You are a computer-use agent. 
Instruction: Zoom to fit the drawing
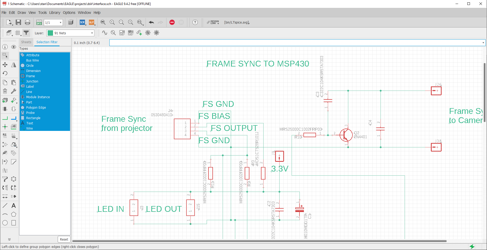click(x=103, y=22)
